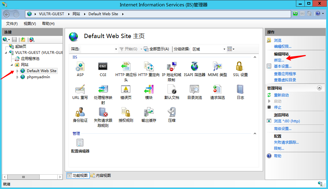Click the save icon in 连接 toolbar
Image resolution: width=328 pixels, height=189 pixels.
(x=14, y=40)
